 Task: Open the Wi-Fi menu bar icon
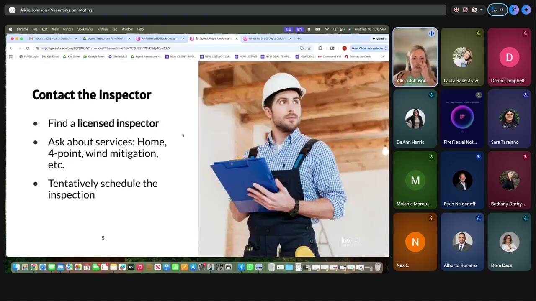(x=327, y=29)
